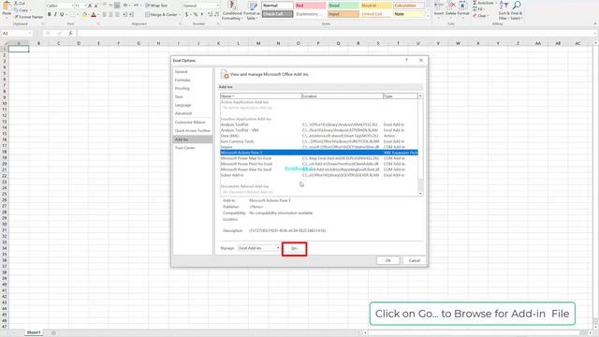Select the Date (XML) add-in row
The height and width of the screenshot is (337, 599).
tap(319, 136)
